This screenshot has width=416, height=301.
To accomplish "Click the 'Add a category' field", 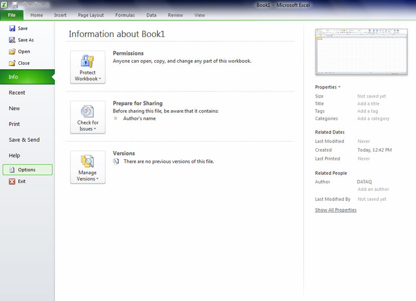I will tap(373, 118).
